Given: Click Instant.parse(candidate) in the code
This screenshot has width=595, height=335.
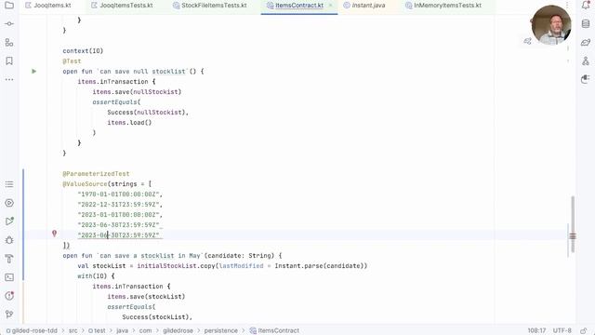Looking at the screenshot, I should (319, 266).
